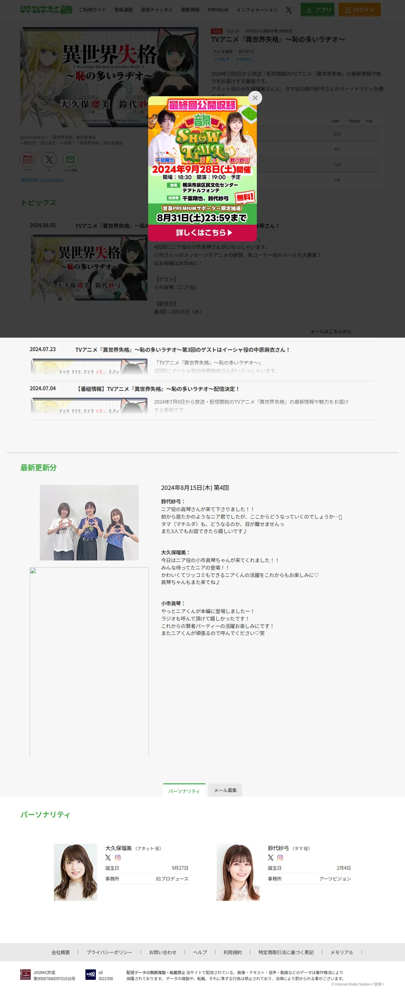This screenshot has width=405, height=995.
Task: Open ご利用ガイド in the top menu
Action: click(92, 10)
